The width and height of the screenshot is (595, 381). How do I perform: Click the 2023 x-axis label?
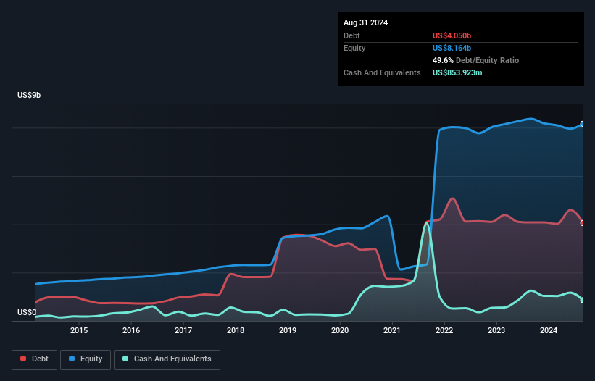(x=496, y=330)
